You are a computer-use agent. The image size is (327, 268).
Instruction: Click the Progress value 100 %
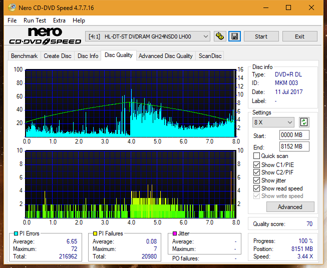[306, 241]
